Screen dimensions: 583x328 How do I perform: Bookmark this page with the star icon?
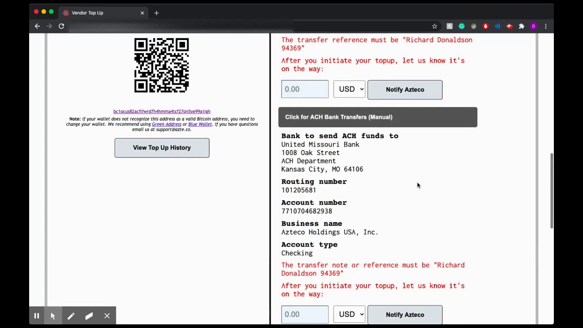435,26
